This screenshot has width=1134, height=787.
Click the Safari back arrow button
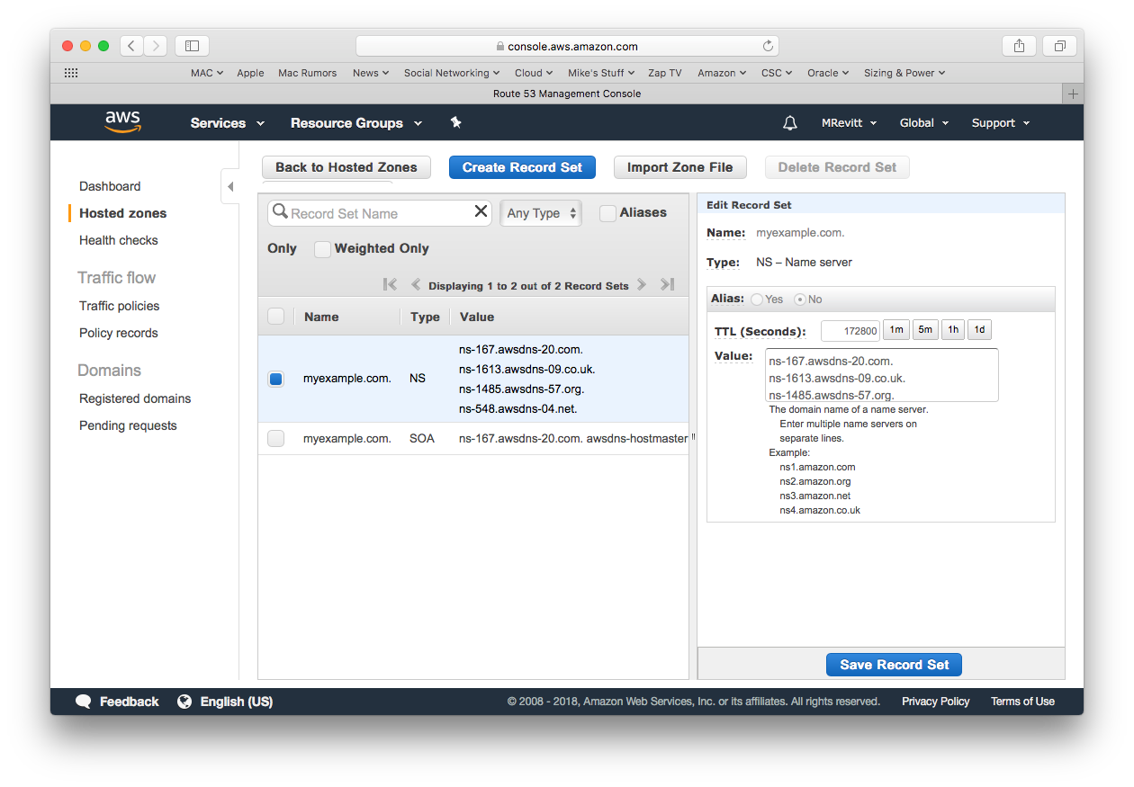point(131,46)
